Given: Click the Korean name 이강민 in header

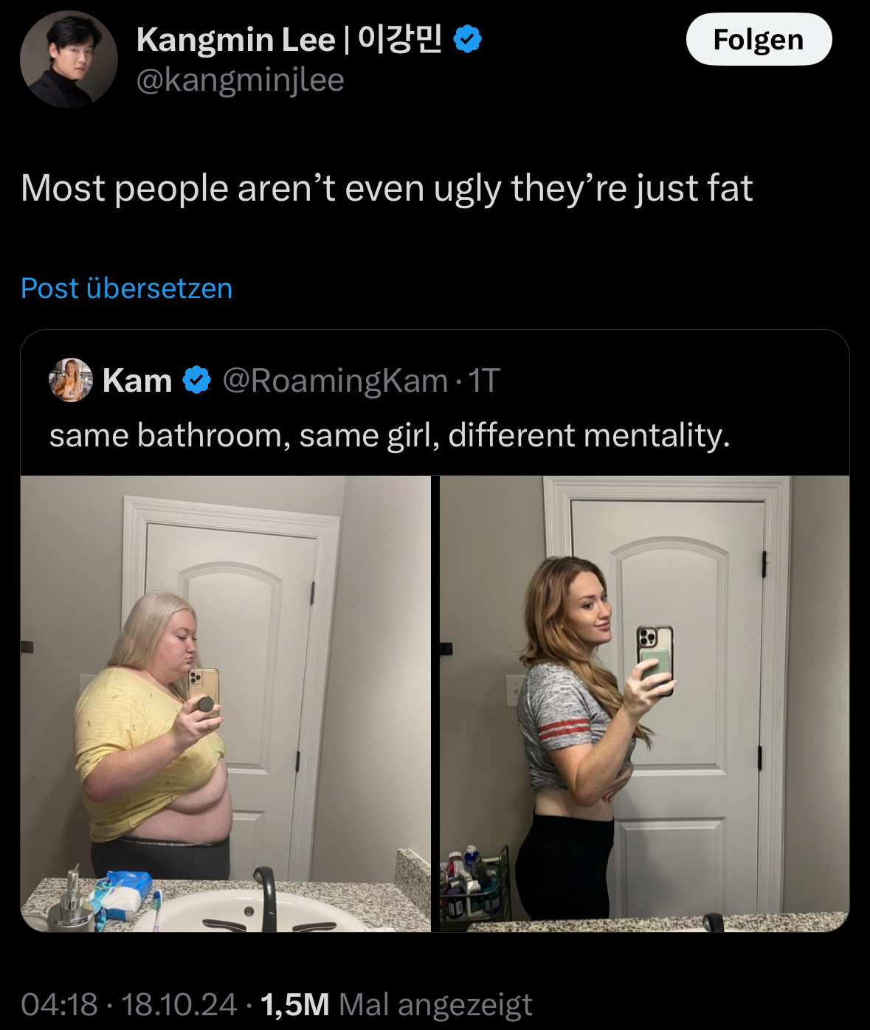Looking at the screenshot, I should pyautogui.click(x=399, y=39).
